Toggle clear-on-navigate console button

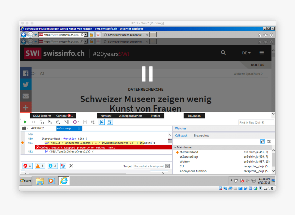pos(63,166)
